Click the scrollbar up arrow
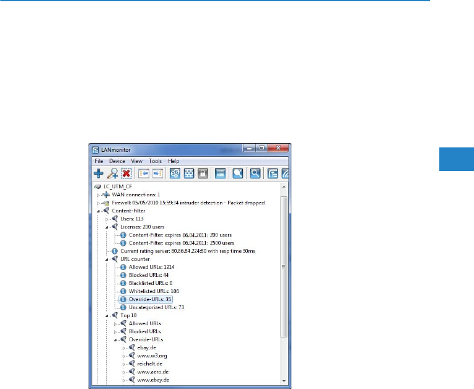The height and width of the screenshot is (389, 474). 284,187
